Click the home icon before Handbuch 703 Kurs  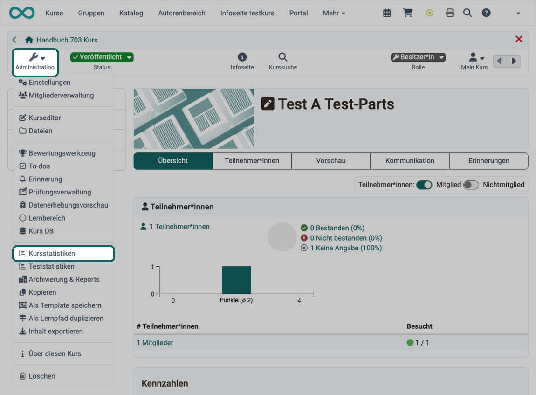[x=29, y=40]
